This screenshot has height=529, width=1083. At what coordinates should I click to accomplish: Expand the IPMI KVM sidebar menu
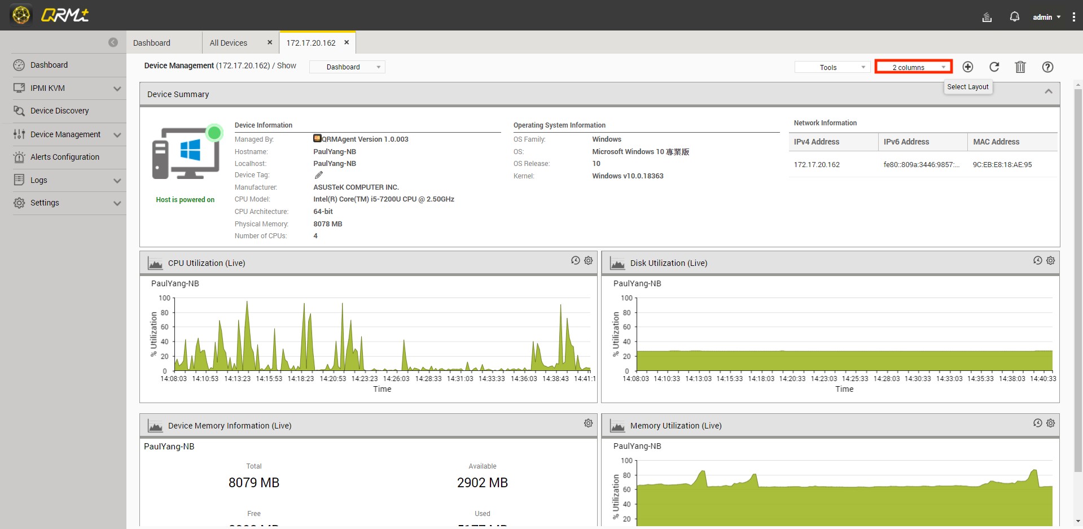click(x=68, y=88)
